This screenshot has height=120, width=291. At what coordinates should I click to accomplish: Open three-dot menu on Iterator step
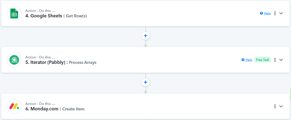click(275, 60)
